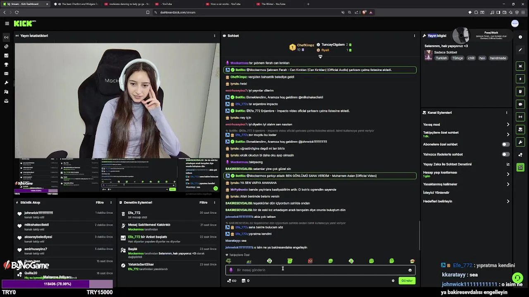Screen dimensions: 529x297
Task: Open the hamburger menu next to Kick logo
Action: click(x=7, y=24)
